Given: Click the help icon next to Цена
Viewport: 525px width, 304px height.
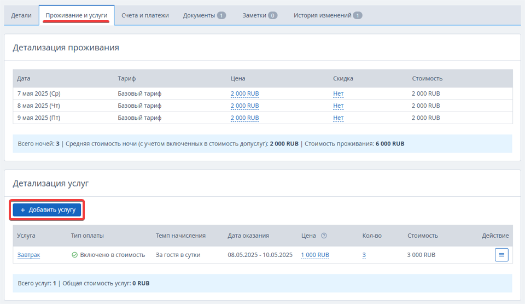Looking at the screenshot, I should [x=324, y=236].
